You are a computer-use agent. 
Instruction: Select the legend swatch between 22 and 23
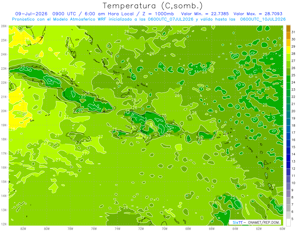pyautogui.click(x=288, y=93)
